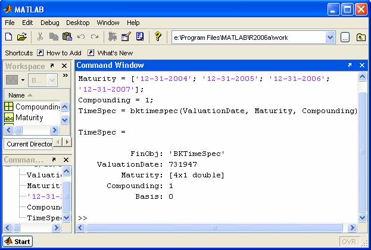Open the Edit menu
Viewport: 371px width, 250px height.
27,23
